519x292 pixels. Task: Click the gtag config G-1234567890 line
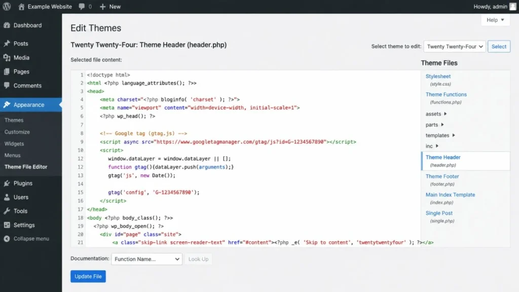coord(154,192)
